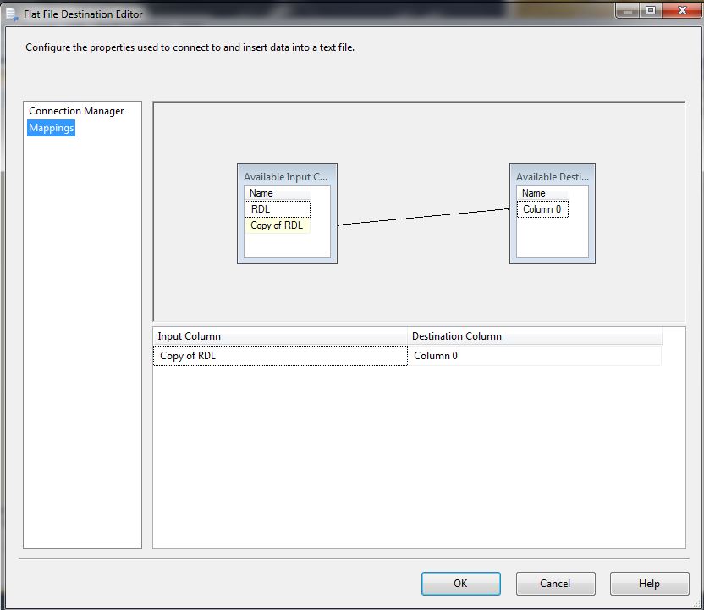Screen dimensions: 704x610
Task: Maximize the editor window
Action: [x=651, y=10]
